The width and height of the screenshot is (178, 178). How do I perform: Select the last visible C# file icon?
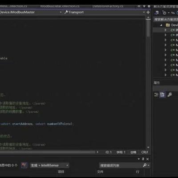[x=173, y=75]
